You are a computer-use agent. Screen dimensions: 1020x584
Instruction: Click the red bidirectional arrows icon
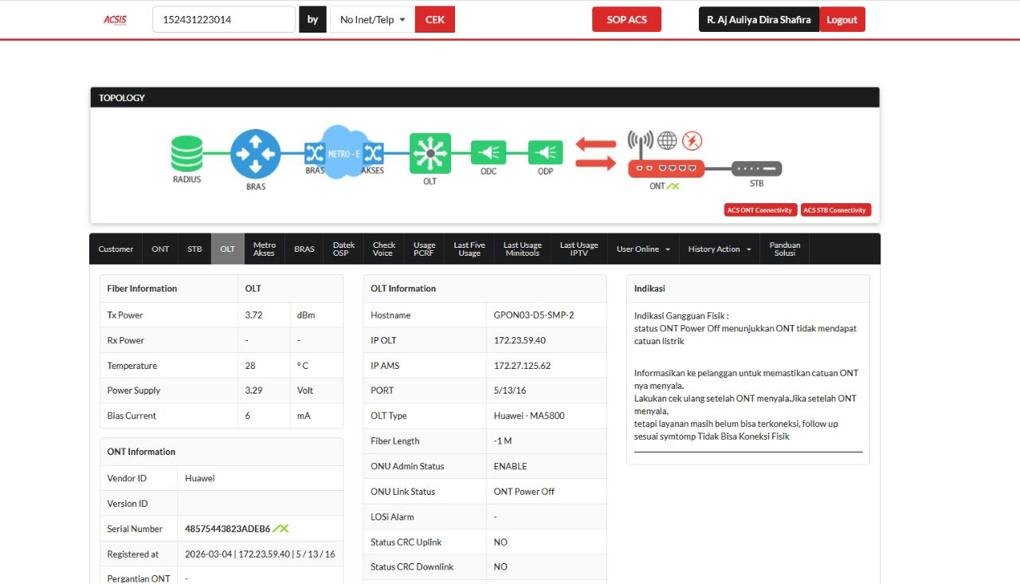click(596, 154)
